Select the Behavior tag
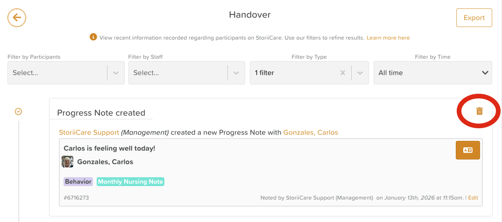 coord(78,182)
